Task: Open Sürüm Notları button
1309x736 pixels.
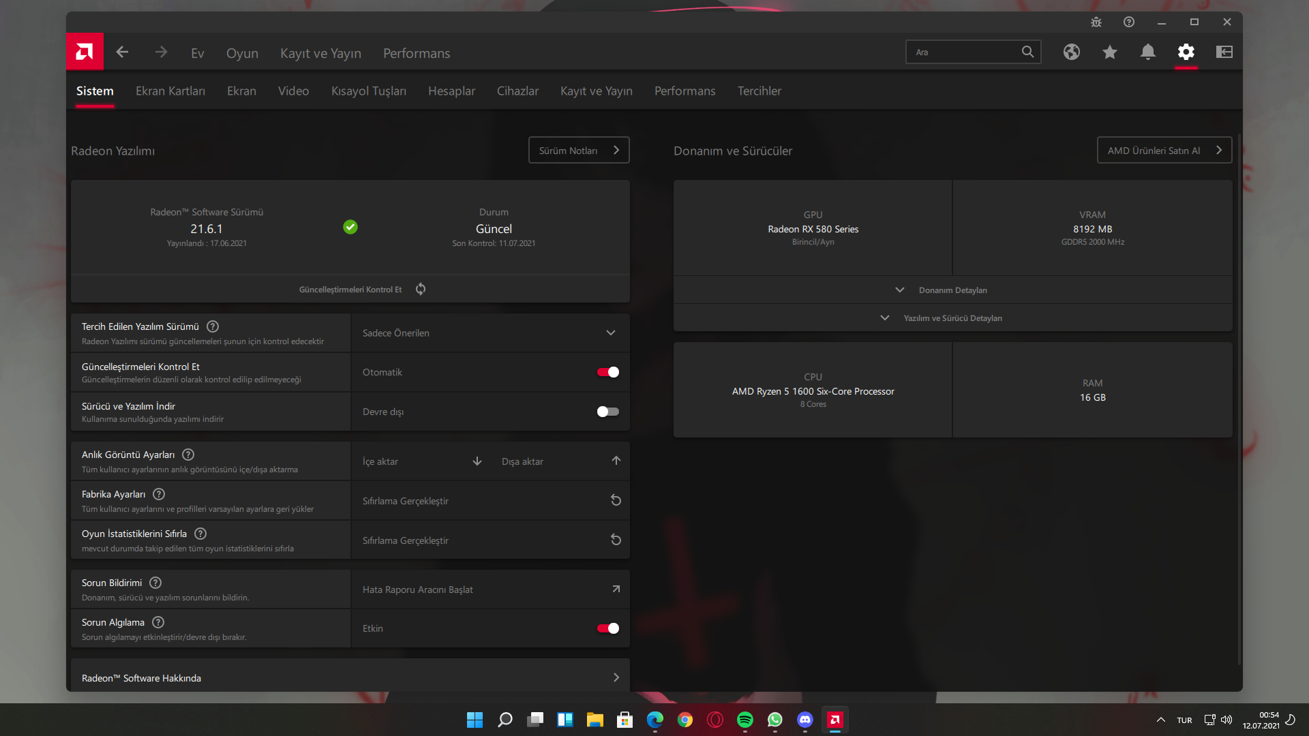Action: pyautogui.click(x=579, y=150)
